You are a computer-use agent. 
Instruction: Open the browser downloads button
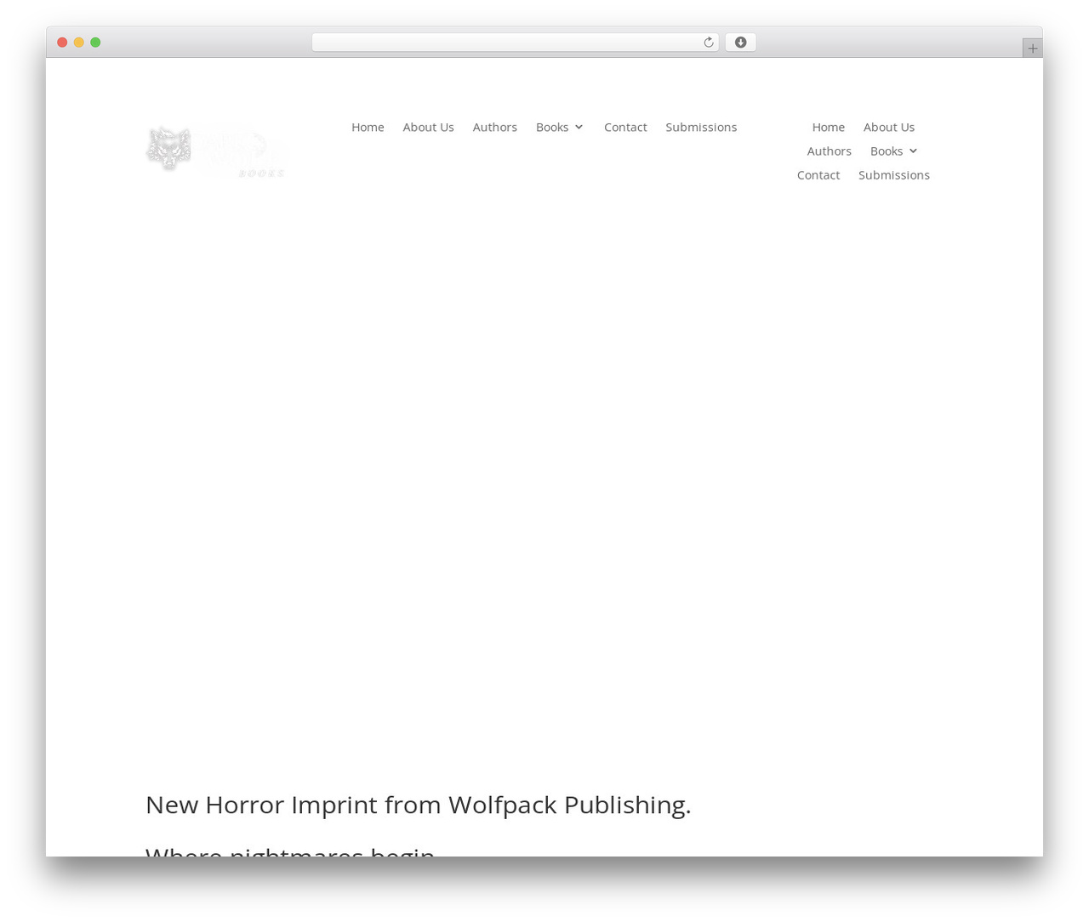(740, 43)
